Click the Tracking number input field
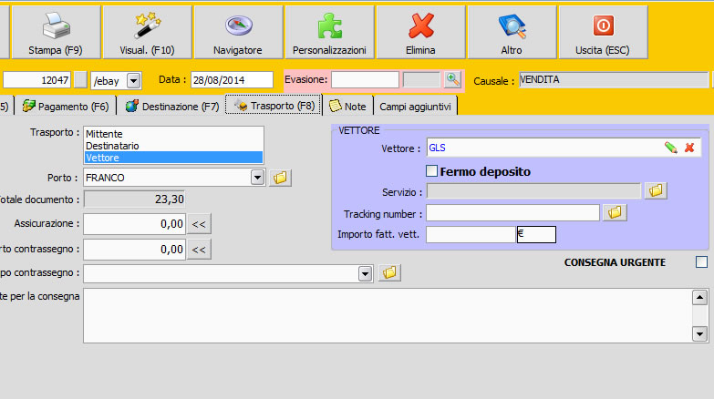The image size is (714, 399). [512, 212]
